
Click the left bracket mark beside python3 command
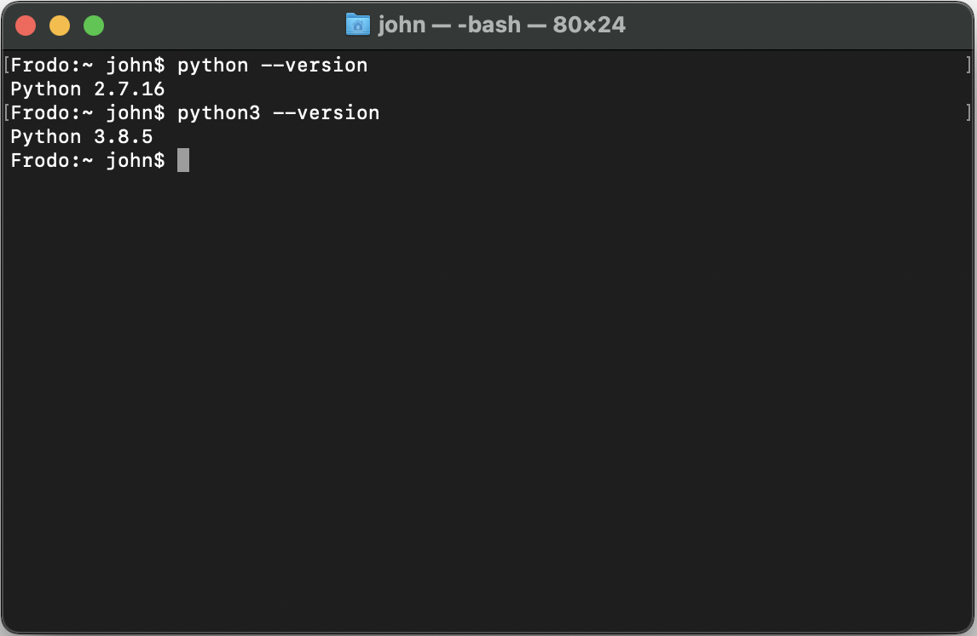tap(6, 112)
